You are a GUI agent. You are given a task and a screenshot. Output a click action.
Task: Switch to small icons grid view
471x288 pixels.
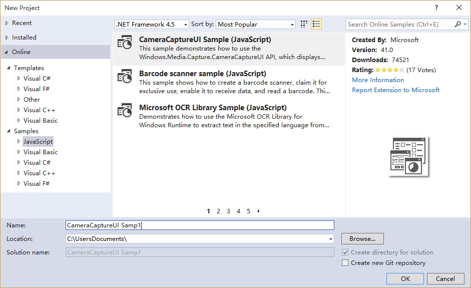304,24
